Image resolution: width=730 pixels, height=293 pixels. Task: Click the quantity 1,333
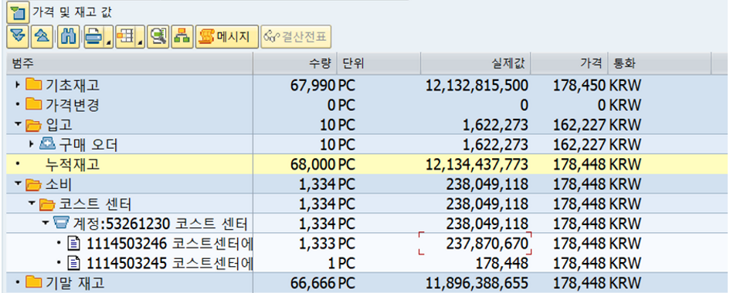point(316,243)
